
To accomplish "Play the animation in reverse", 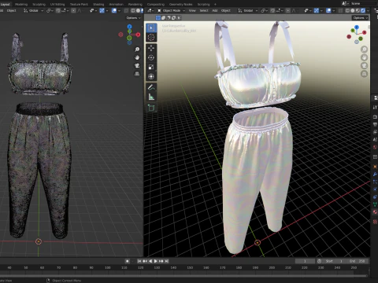I will click(150, 261).
